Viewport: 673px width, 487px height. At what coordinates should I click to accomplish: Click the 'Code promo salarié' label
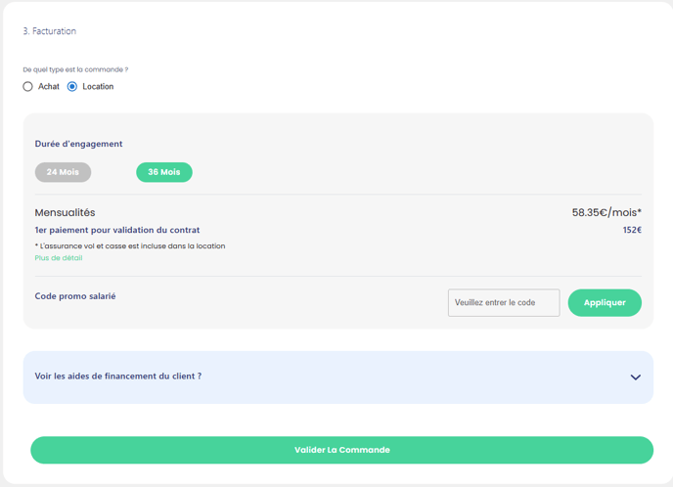point(75,295)
